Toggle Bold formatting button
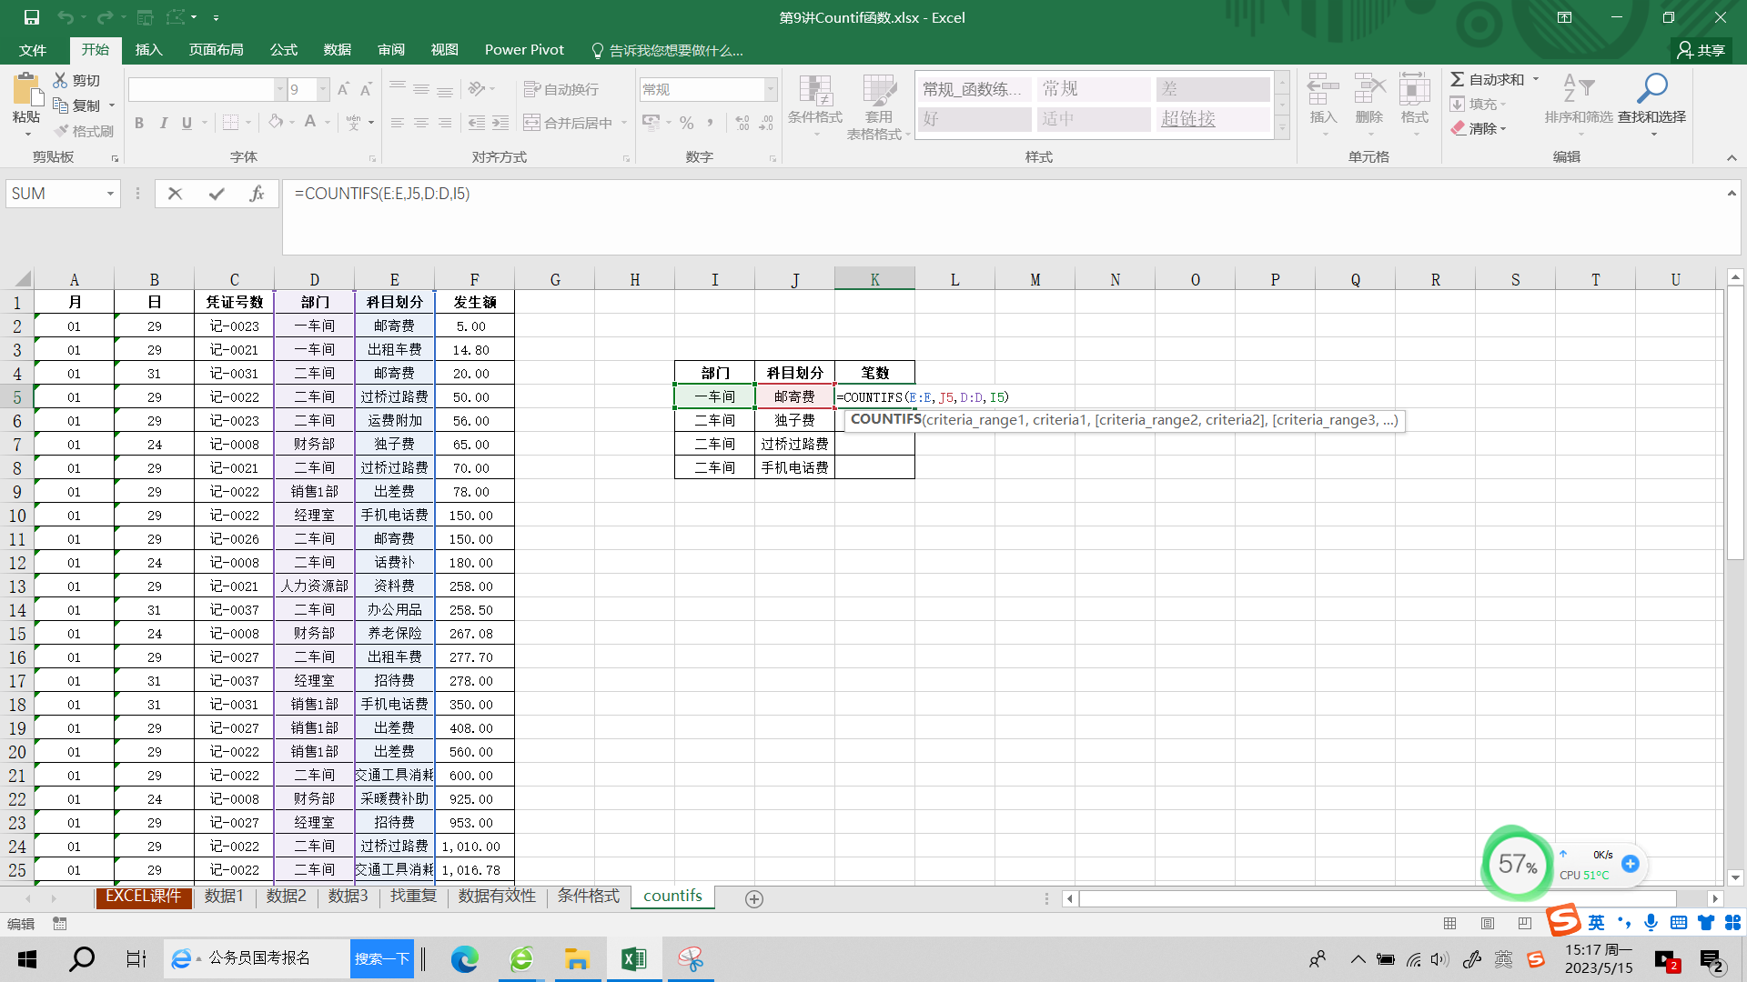This screenshot has width=1747, height=982. pyautogui.click(x=139, y=123)
